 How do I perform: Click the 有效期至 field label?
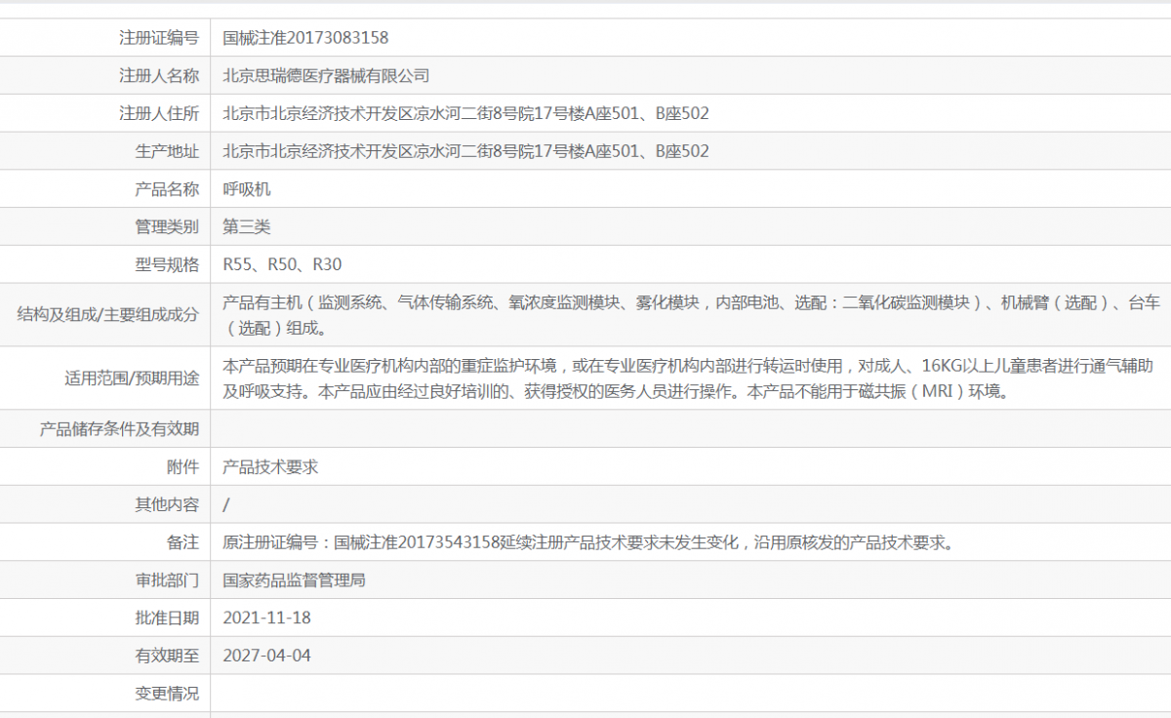coord(167,656)
